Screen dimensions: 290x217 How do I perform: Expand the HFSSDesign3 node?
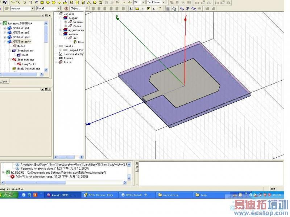pyautogui.click(x=5, y=37)
